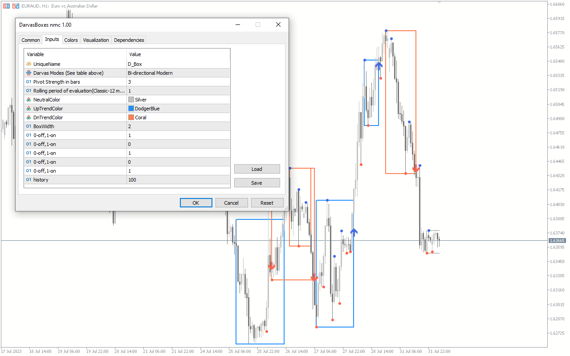
Task: Click the Coral DnTrendColor swatch
Action: pyautogui.click(x=131, y=117)
